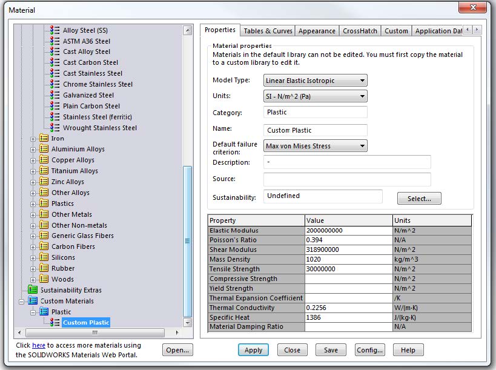Image resolution: width=496 pixels, height=370 pixels.
Task: Click the Sustainability Extras icon
Action: tap(33, 290)
